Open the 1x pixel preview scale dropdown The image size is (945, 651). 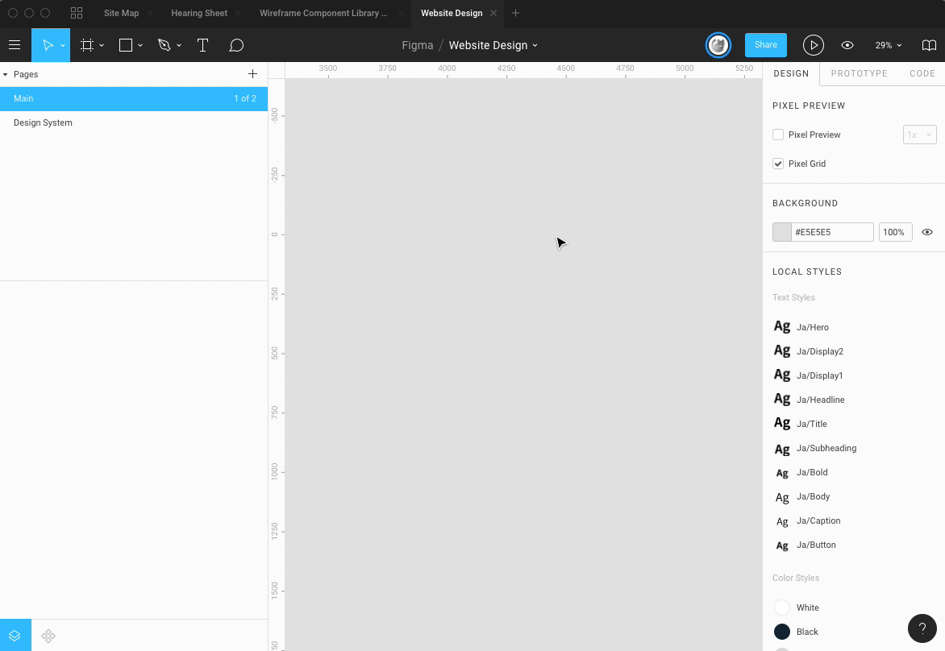(x=920, y=135)
